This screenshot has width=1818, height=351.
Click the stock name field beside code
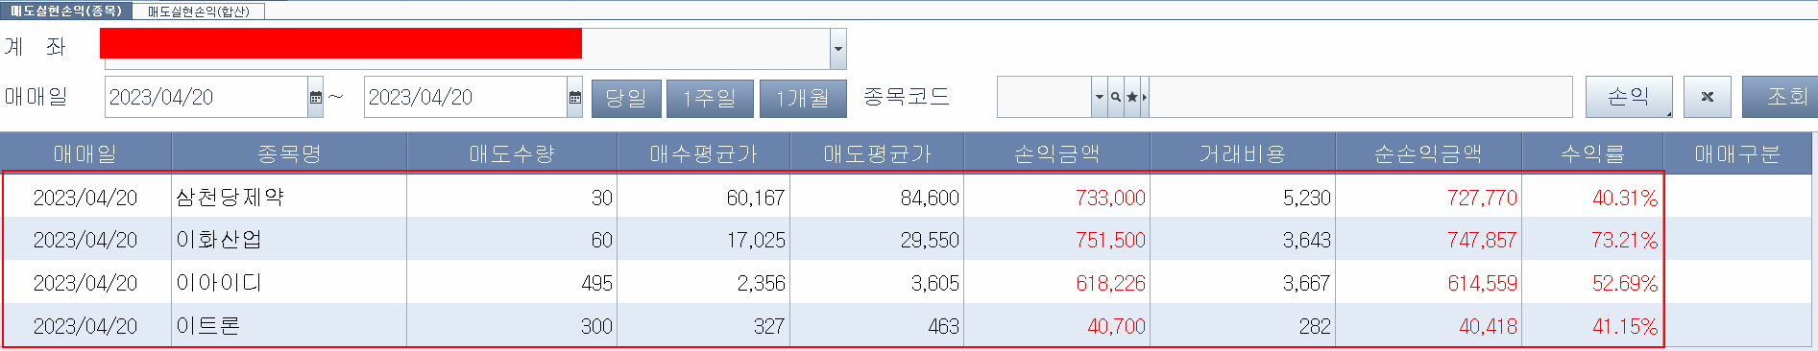coord(1361,97)
